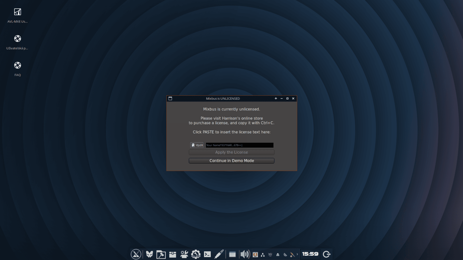
Task: Click the logout arrow icon at taskbar right
Action: point(326,254)
